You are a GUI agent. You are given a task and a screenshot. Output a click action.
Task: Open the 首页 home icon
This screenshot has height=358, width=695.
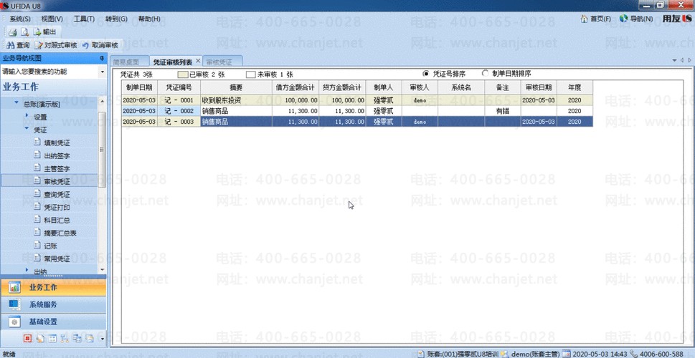click(x=585, y=19)
